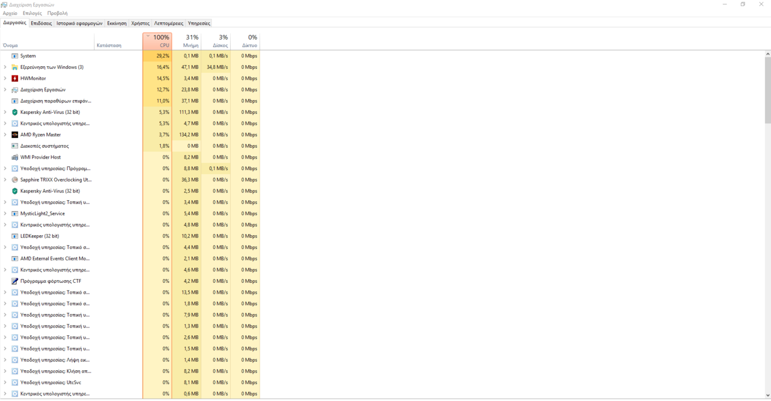771x401 pixels.
Task: Switch to the Ιστορικό εφαρμογών tab
Action: click(80, 23)
